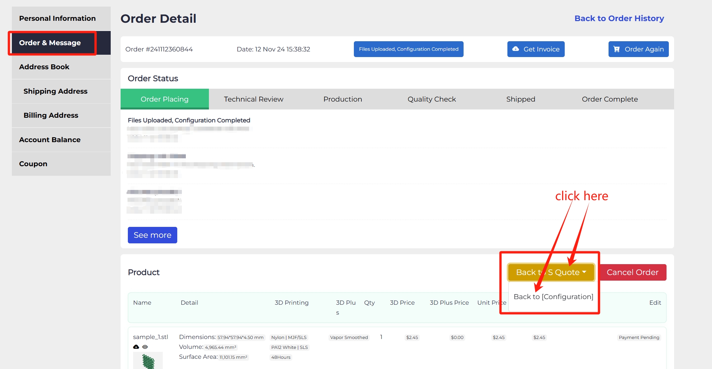Screen dimensions: 712x369
Task: Open the Coupon sidebar item
Action: pos(33,164)
